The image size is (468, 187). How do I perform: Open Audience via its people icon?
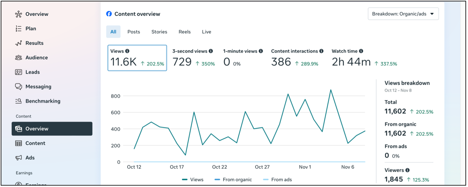coord(18,58)
